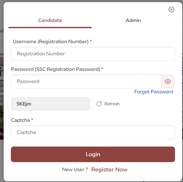183x182 pixels.
Task: Click the Password (SSC Registration Password) label
Action: tap(56, 69)
